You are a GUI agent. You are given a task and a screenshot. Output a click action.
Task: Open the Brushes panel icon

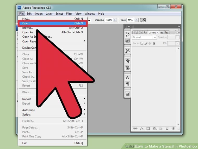coord(127,61)
